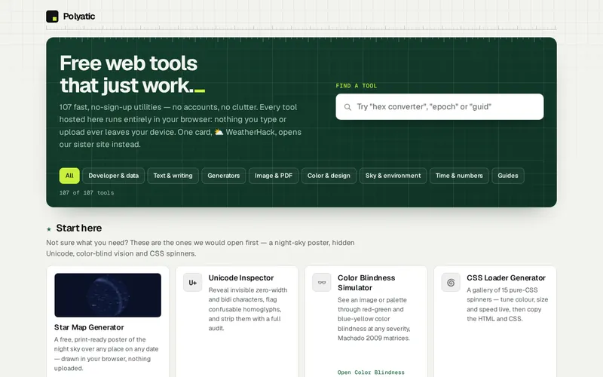Click the search magnifier icon
603x377 pixels.
(347, 107)
